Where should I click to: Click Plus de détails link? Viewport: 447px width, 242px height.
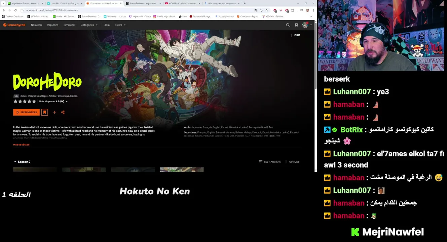point(21,145)
